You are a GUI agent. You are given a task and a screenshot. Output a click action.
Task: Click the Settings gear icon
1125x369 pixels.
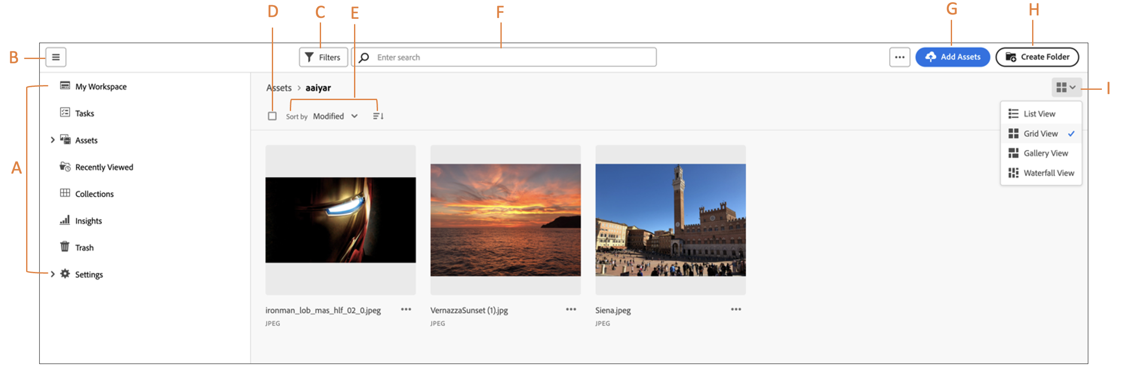tap(65, 274)
